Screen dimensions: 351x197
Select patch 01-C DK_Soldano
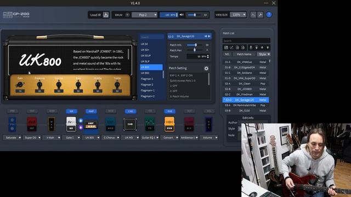[246, 73]
